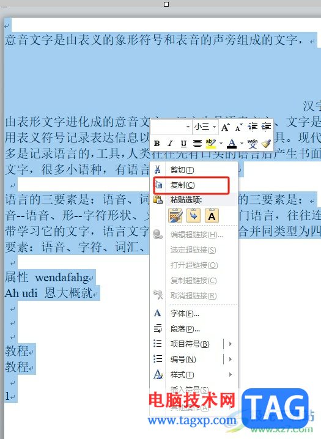The width and height of the screenshot is (321, 439).
Task: Center-align text using the mini toolbar
Action: tap(197, 144)
